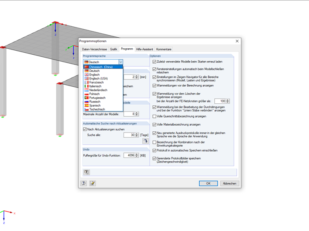309x231 pixels.
Task: Adjust Puffergröße Undo spinner arrows
Action: pos(137,155)
